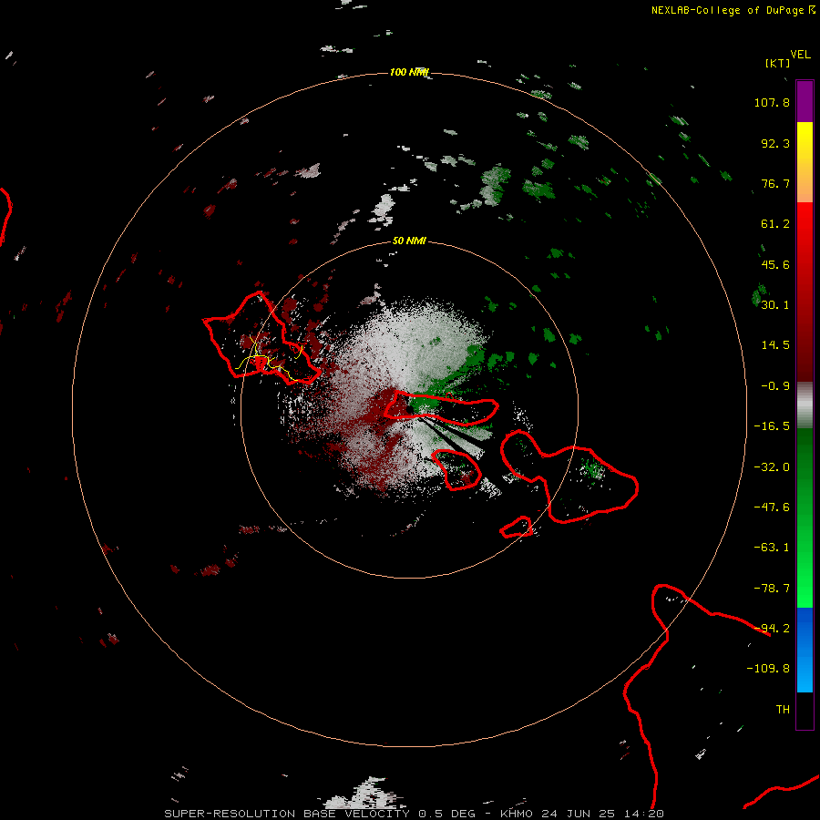Click the 45.6 velocity scale value

tap(775, 264)
